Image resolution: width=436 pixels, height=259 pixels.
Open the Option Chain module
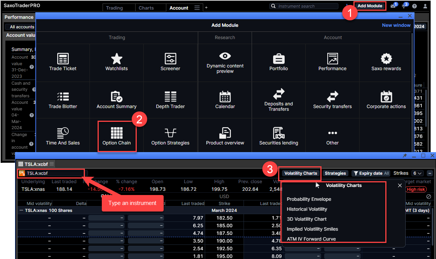click(117, 136)
